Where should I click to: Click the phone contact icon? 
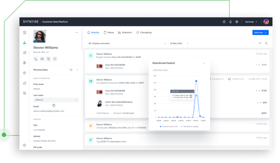(36, 59)
